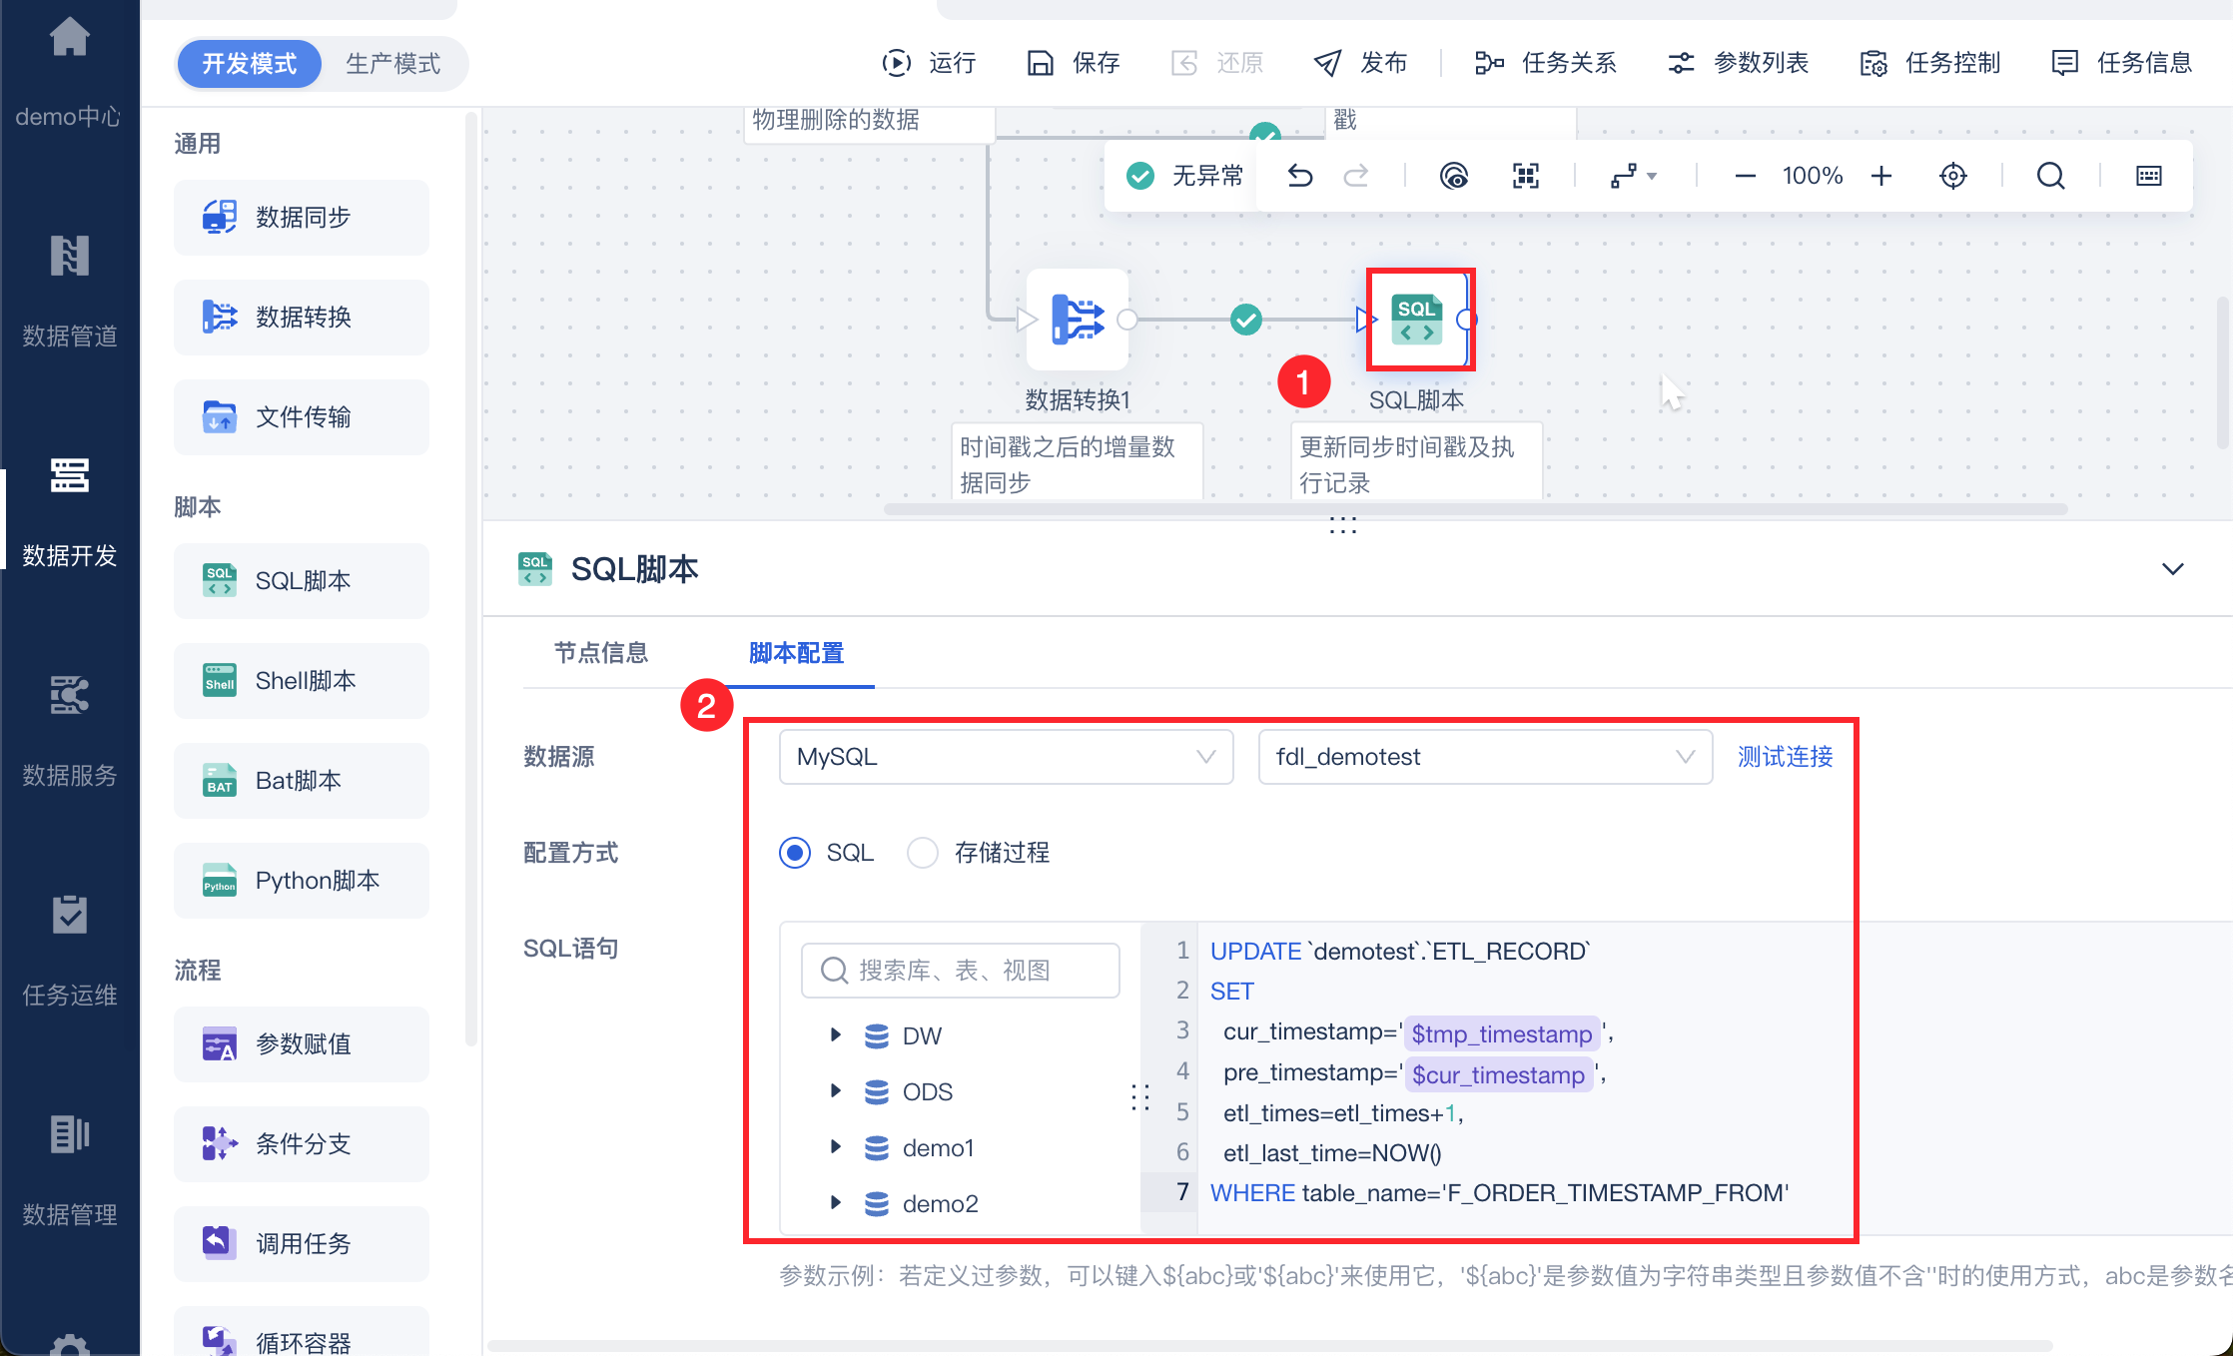Open the fdl_demotest connection dropdown

(x=1484, y=757)
